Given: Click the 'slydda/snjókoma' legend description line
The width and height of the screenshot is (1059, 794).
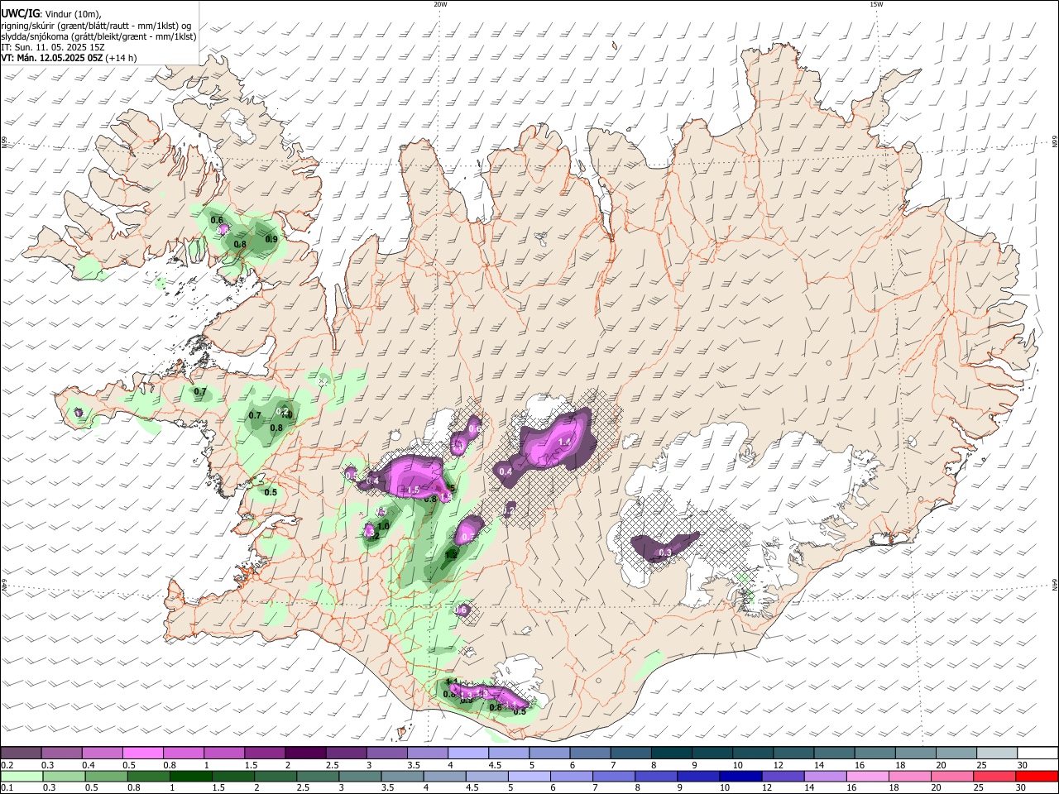Looking at the screenshot, I should (x=98, y=36).
